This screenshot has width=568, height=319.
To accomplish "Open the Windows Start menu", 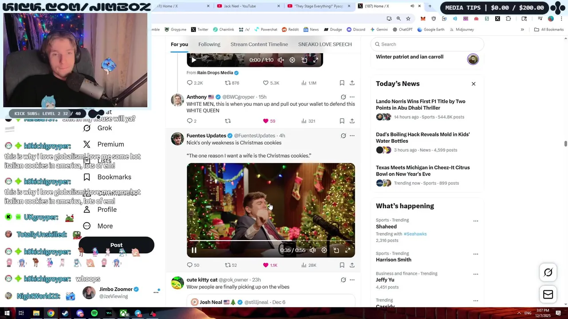I will coord(7,313).
